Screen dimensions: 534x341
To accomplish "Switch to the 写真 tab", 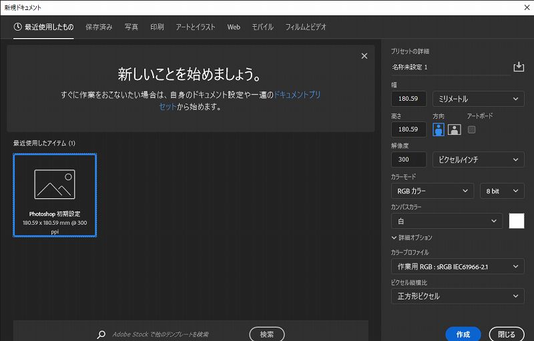I will point(131,27).
